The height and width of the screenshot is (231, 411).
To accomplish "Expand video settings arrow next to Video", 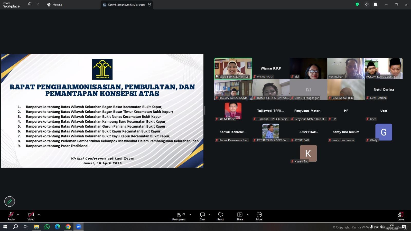I will click(39, 215).
